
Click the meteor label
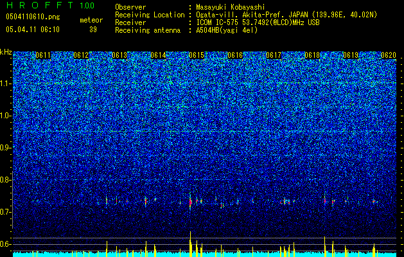pyautogui.click(x=91, y=20)
